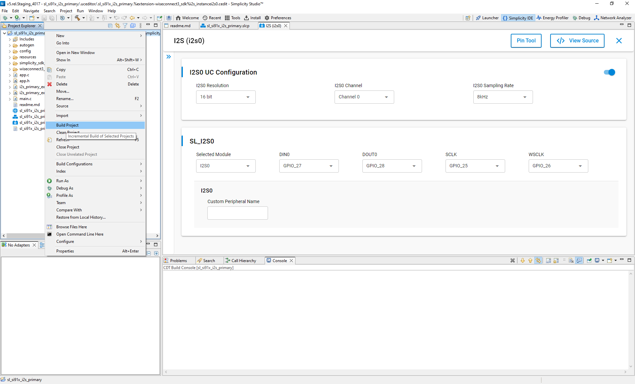
Task: Click the Pin Console icon
Action: [x=589, y=260]
